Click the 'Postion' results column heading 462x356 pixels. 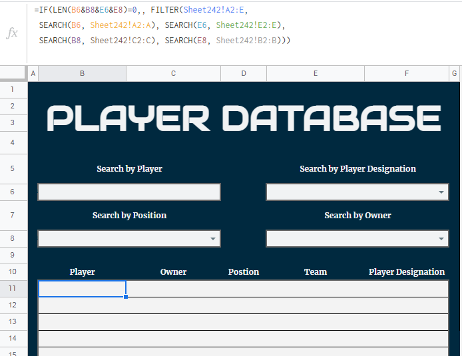(244, 271)
